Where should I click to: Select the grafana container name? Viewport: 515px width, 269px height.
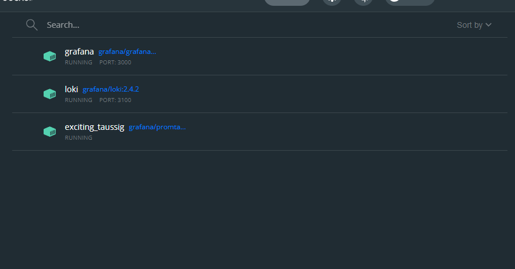pyautogui.click(x=79, y=52)
